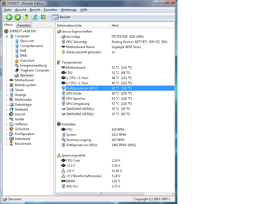Click the Spannungswerte warning triangle icon
Image resolution: width=261 pixels, height=204 pixels.
tap(59, 155)
